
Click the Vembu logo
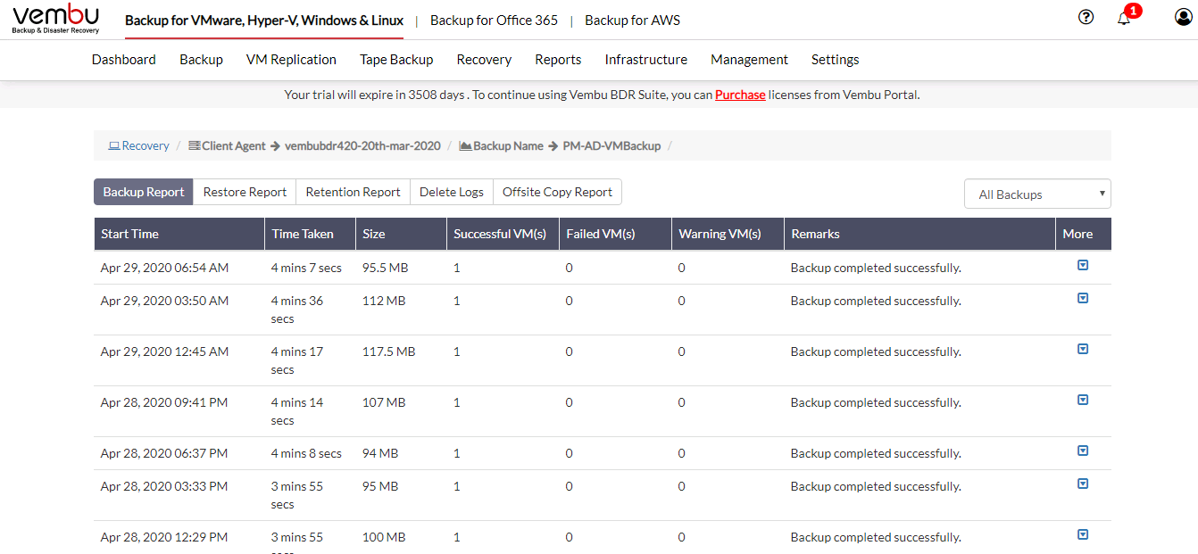[x=55, y=19]
